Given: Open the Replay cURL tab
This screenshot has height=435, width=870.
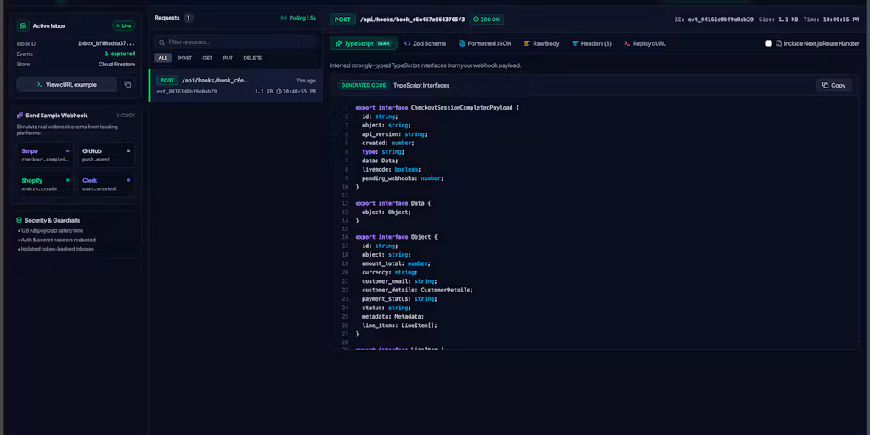Looking at the screenshot, I should pos(645,43).
